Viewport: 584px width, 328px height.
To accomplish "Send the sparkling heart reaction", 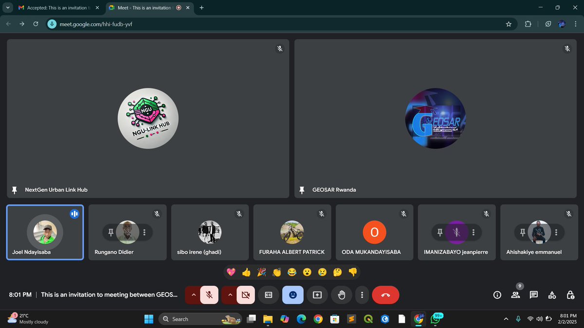I will click(231, 272).
